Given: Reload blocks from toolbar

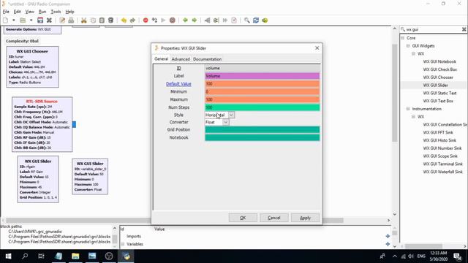Looking at the screenshot, I should [256, 20].
